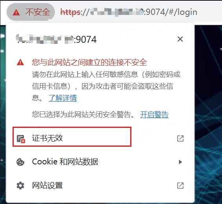The width and height of the screenshot is (222, 204).
Task: Click the invalid certificate icon
Action: point(21,138)
